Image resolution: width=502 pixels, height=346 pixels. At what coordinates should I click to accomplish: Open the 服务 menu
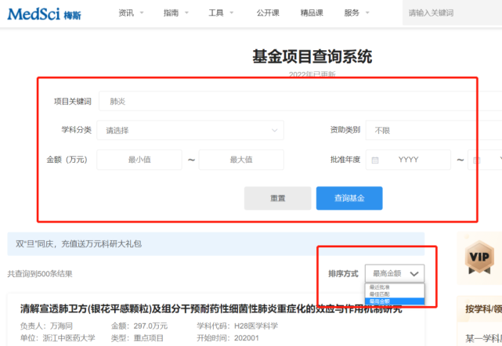pyautogui.click(x=356, y=13)
